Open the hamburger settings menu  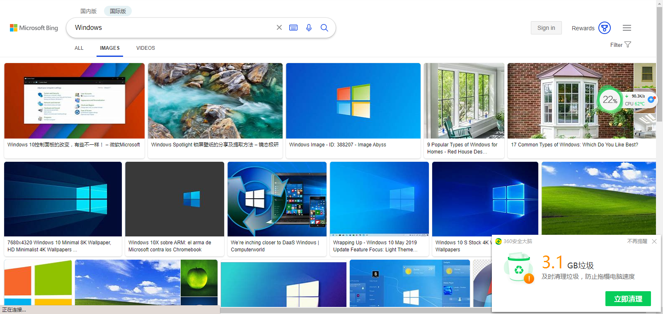click(x=627, y=28)
